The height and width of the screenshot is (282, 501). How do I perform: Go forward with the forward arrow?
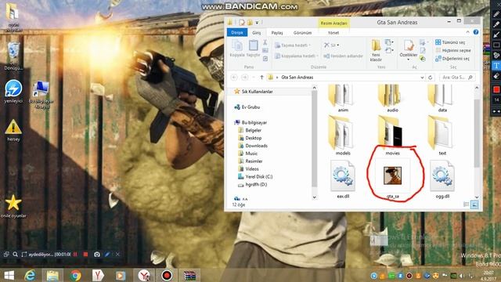(x=245, y=78)
